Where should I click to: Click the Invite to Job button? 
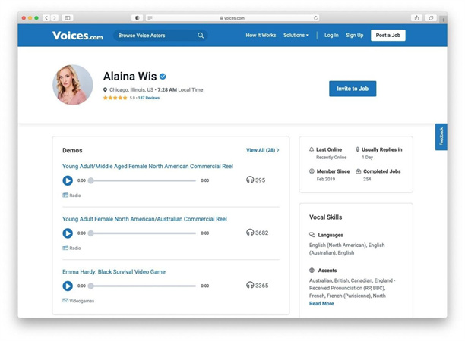[x=353, y=89]
